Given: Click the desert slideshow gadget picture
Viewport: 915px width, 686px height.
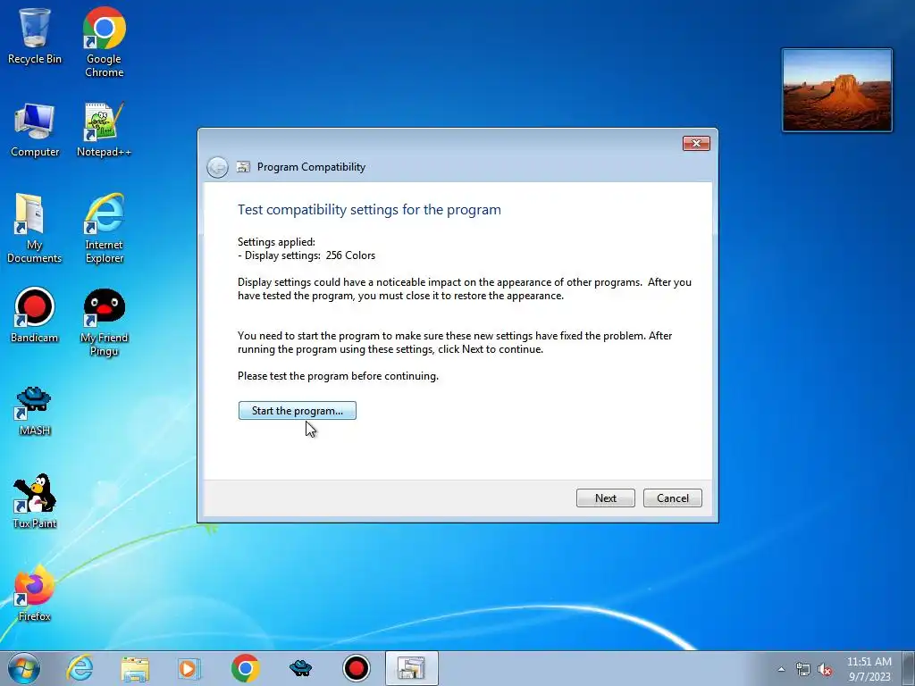Looking at the screenshot, I should [x=836, y=90].
